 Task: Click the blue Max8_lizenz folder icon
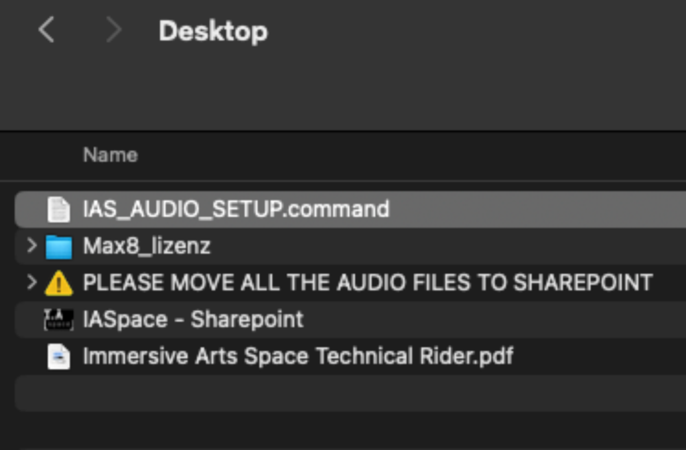pos(58,246)
